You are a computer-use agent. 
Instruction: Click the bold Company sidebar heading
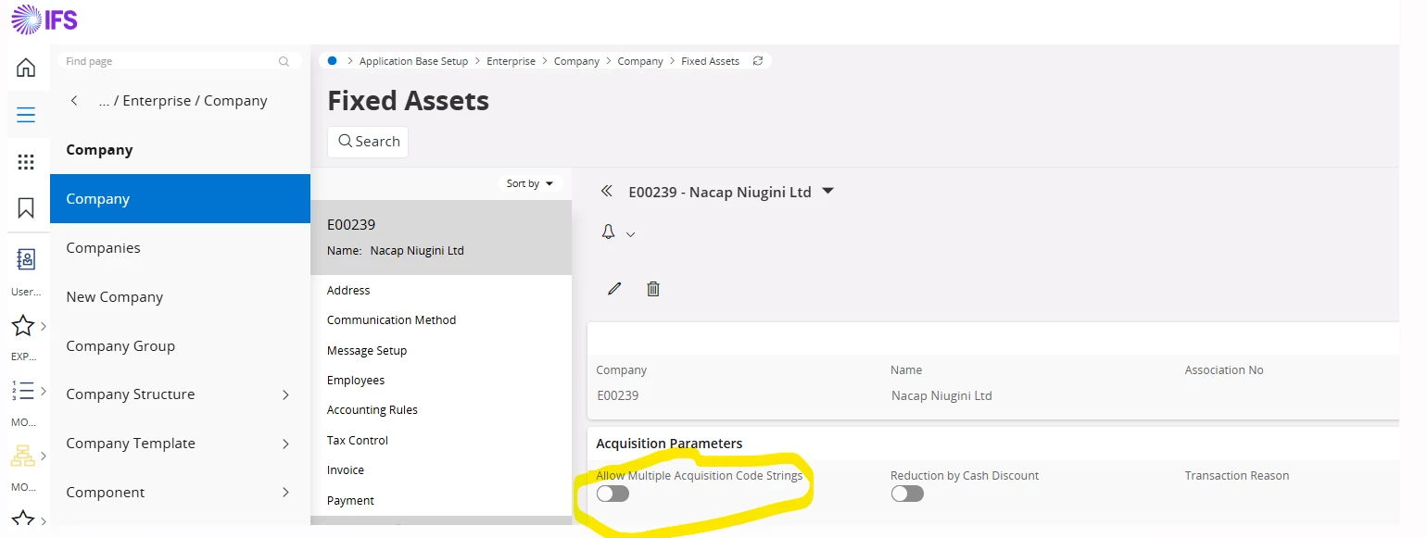click(99, 150)
